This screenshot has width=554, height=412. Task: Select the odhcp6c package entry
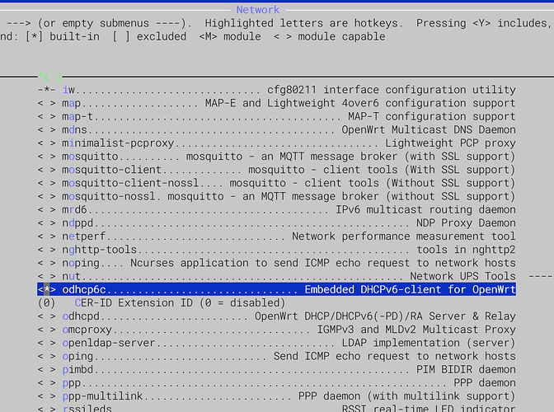276,289
